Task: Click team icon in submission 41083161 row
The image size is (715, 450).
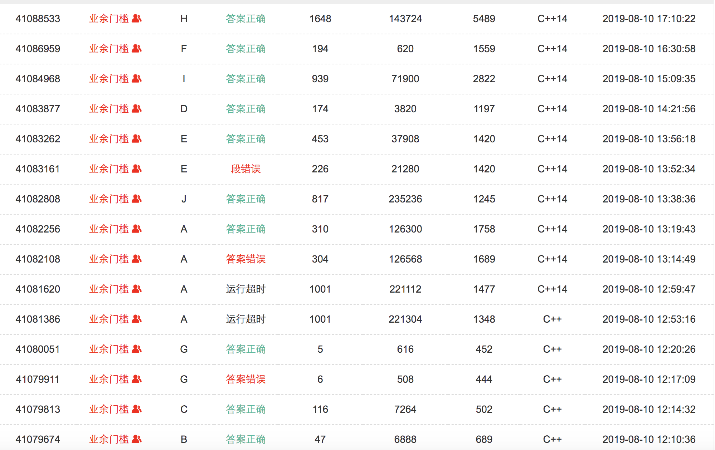Action: [137, 169]
